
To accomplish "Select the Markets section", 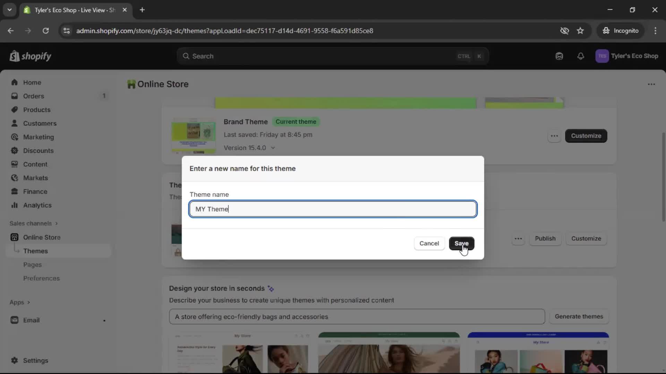I will point(35,178).
